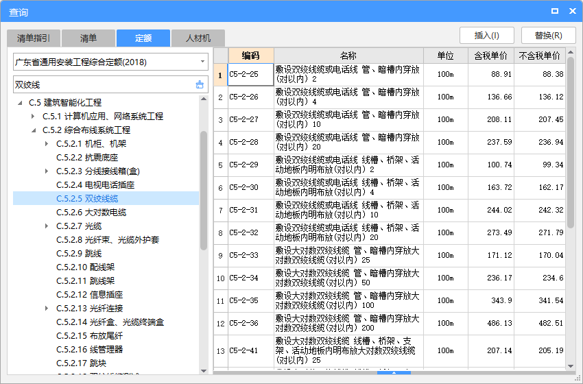This screenshot has width=583, height=384.
Task: Close the 查询 dialog
Action: pyautogui.click(x=573, y=11)
